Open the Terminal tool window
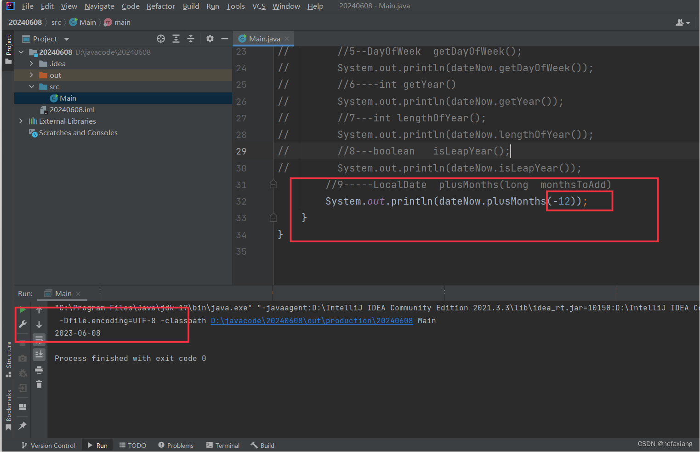 pyautogui.click(x=223, y=446)
